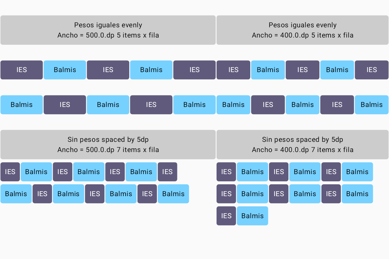389x259 pixels.
Task: Tap first Balmis chip in second 500dp evenly row
Action: click(21, 105)
